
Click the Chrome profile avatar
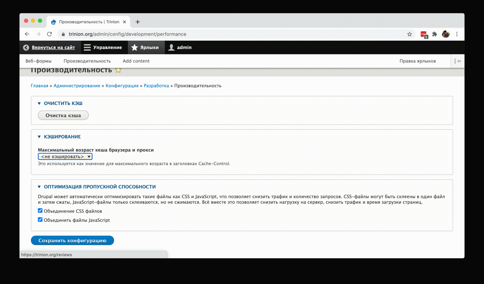pos(446,34)
